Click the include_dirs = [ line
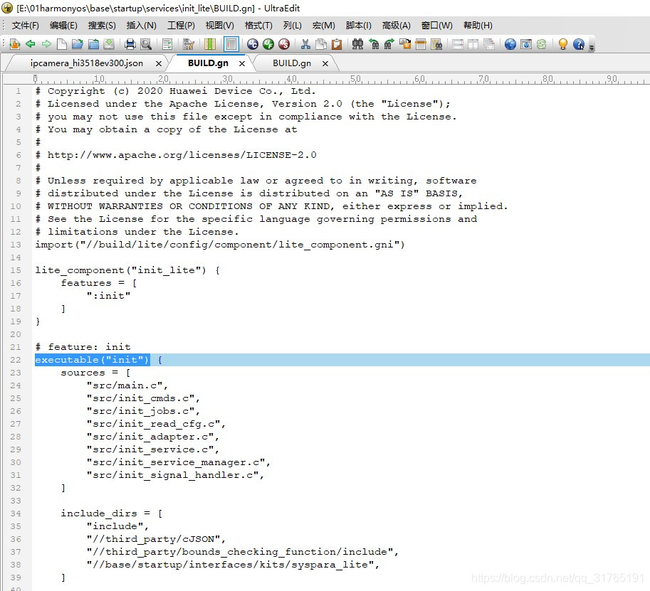650x591 pixels. click(112, 513)
